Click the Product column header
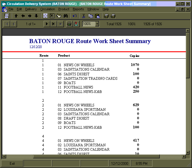 click(64, 56)
